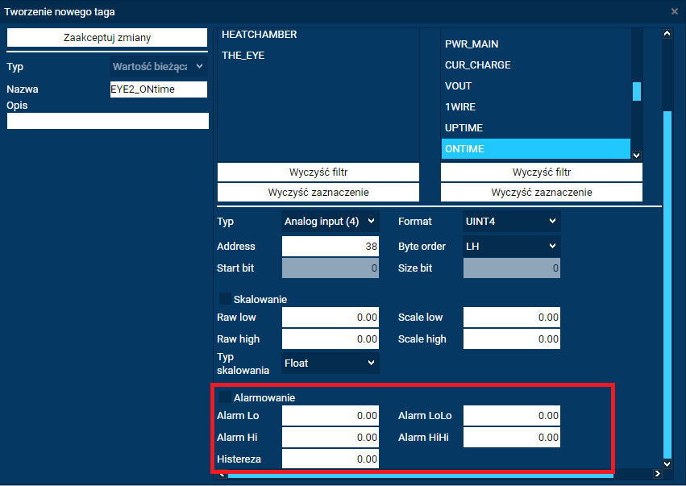The image size is (686, 486).
Task: Open the Format UINT4 dropdown
Action: pyautogui.click(x=511, y=221)
